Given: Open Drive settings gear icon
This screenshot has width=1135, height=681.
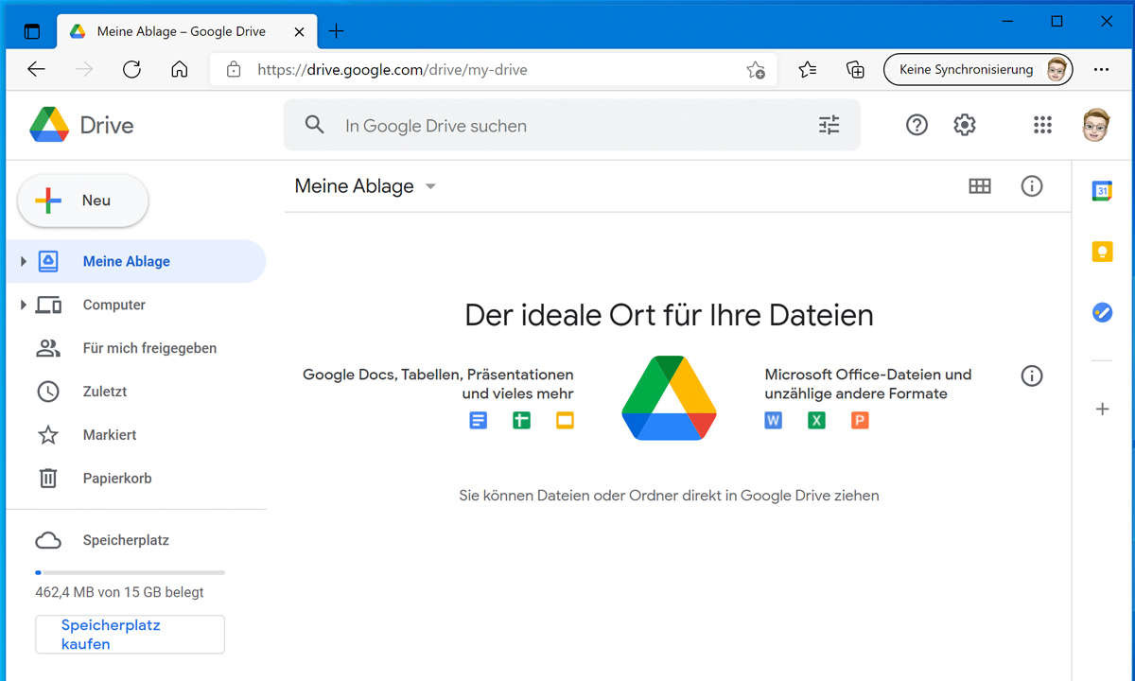Looking at the screenshot, I should [965, 125].
